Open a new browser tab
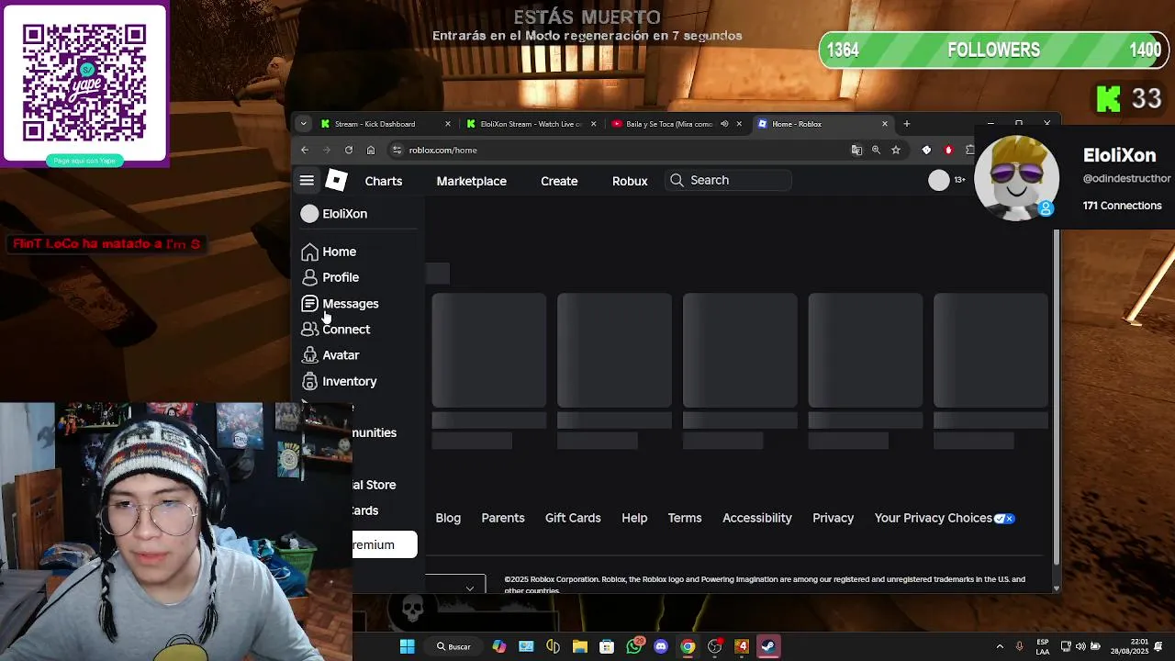 [906, 124]
